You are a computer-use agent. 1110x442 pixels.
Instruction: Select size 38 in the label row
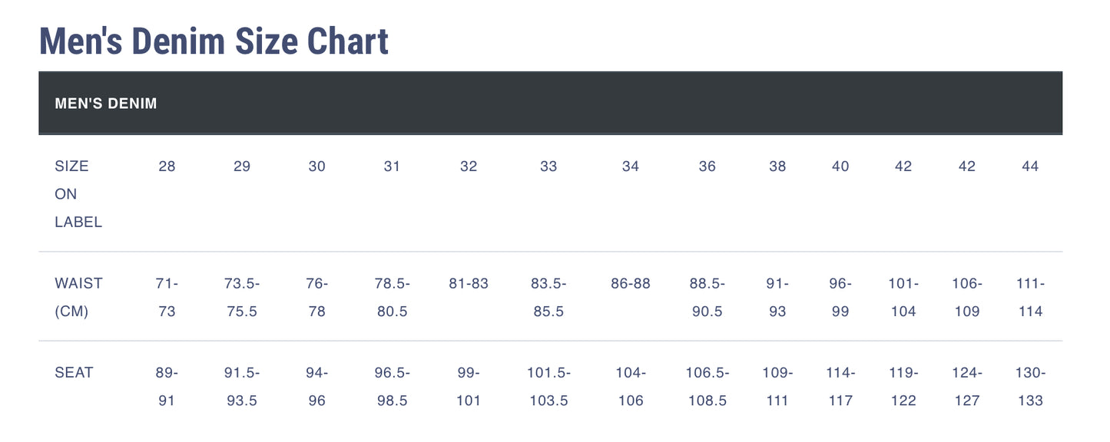coord(777,167)
